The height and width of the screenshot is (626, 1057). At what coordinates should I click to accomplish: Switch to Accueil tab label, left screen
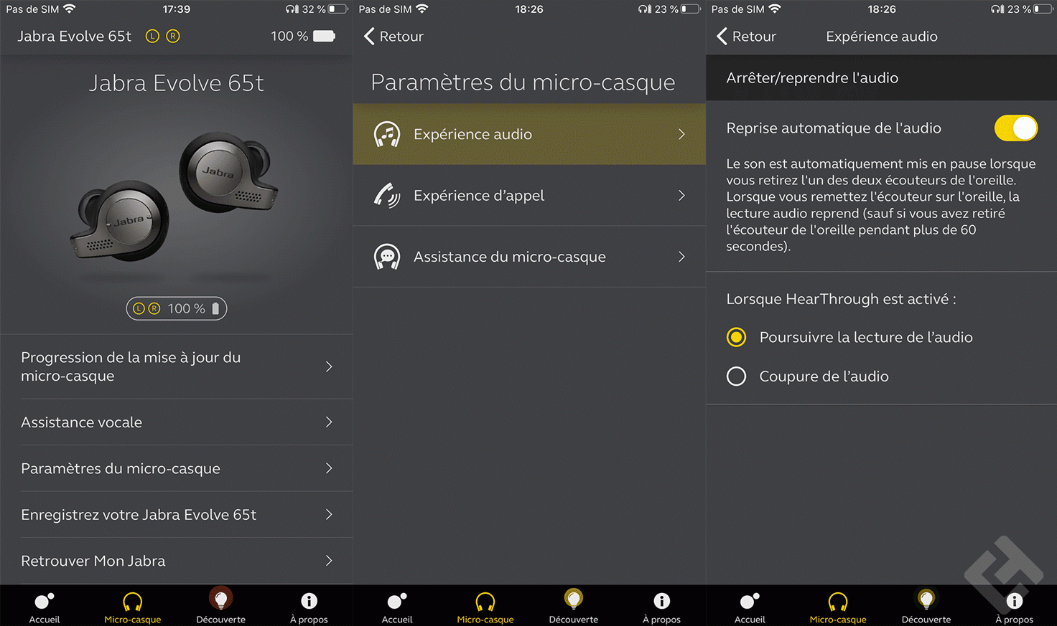tap(45, 620)
